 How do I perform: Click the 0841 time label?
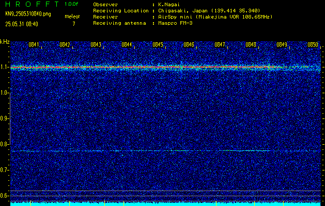coord(34,45)
